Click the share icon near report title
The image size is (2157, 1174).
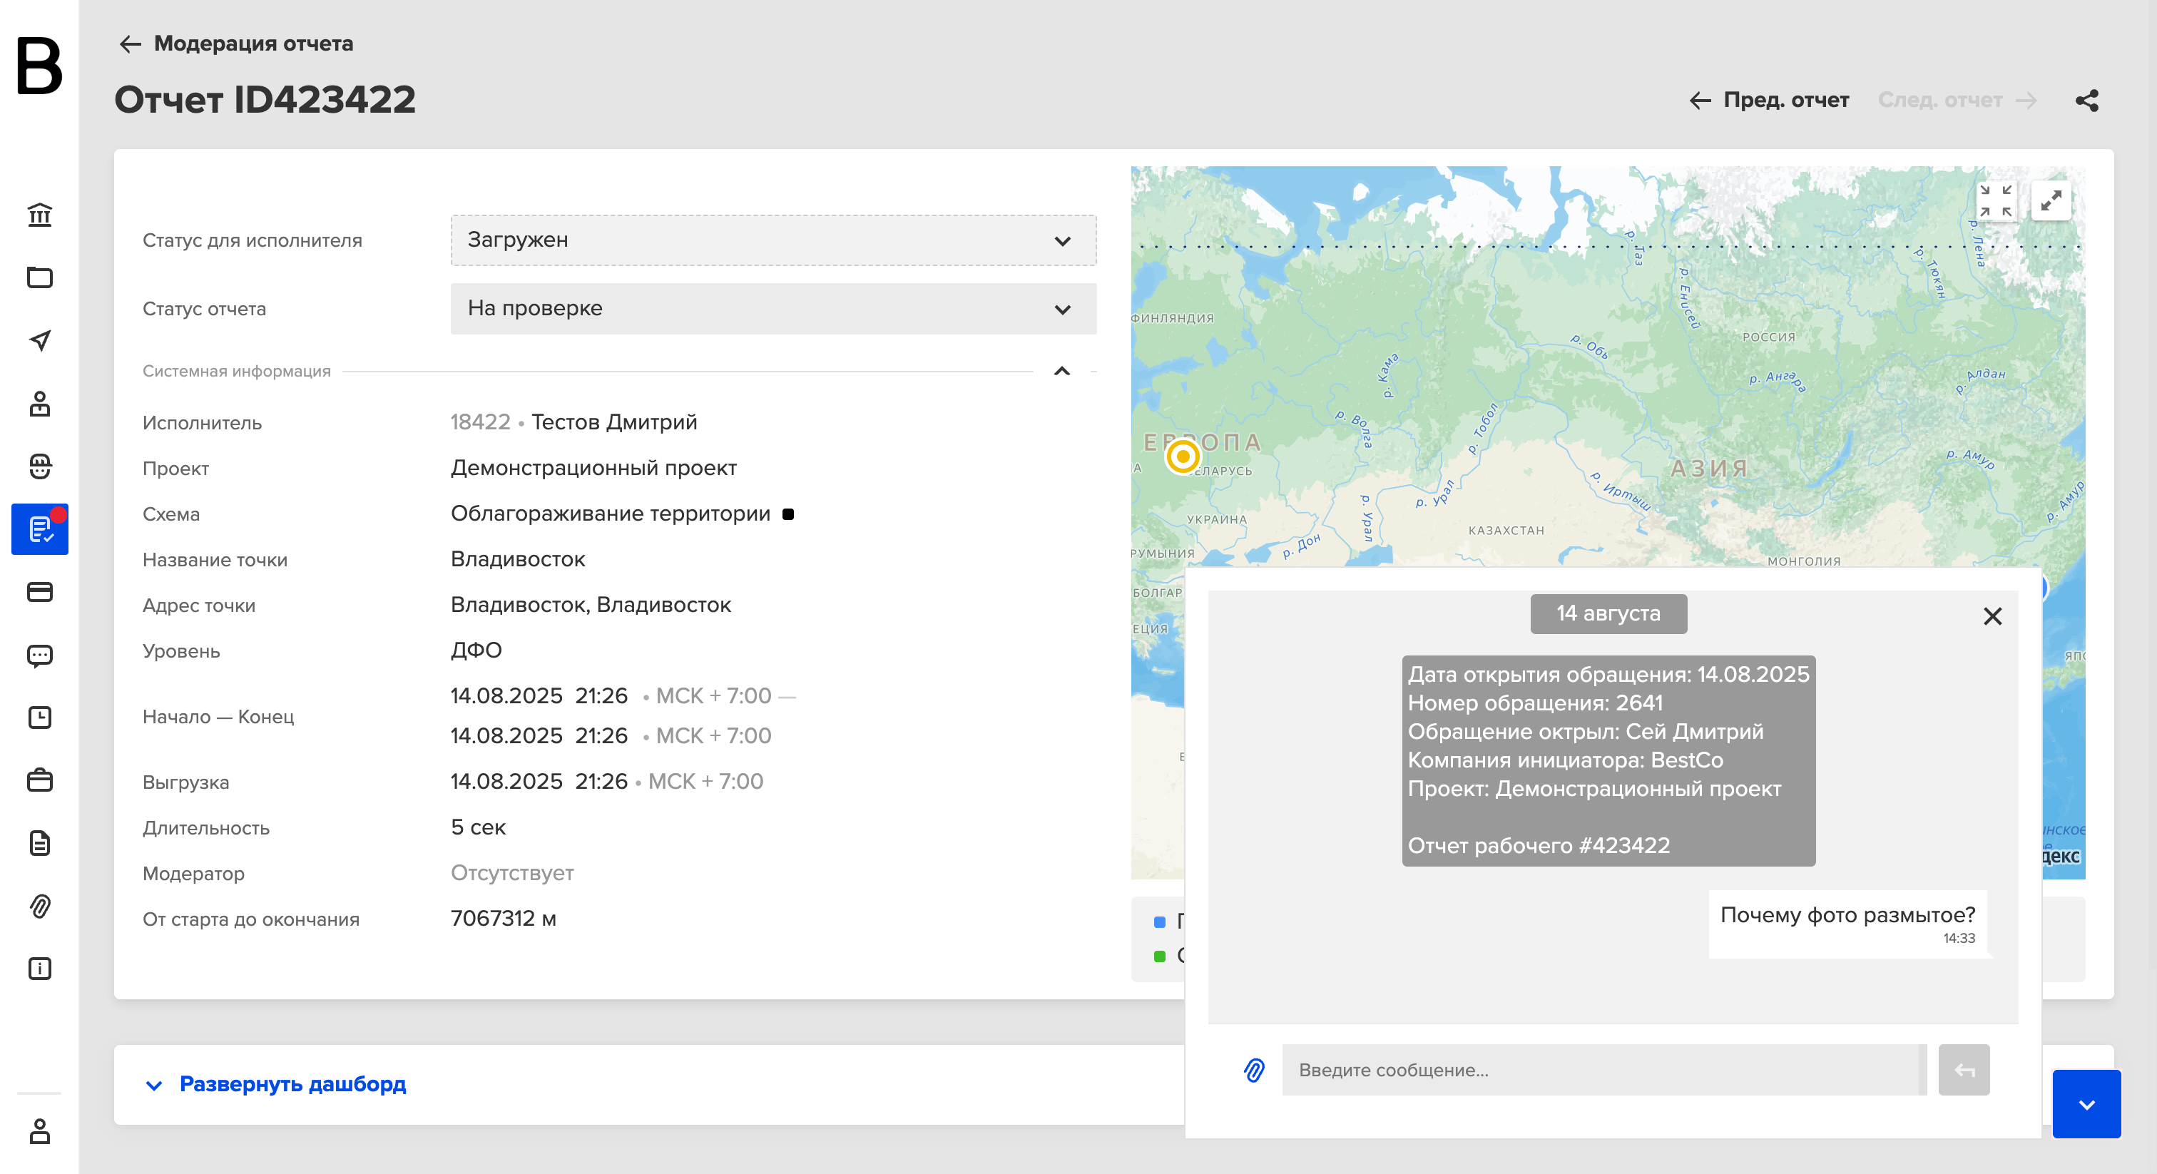[2086, 101]
